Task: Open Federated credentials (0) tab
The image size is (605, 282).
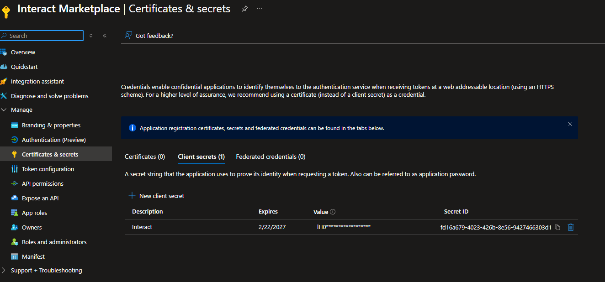Action: [x=271, y=157]
